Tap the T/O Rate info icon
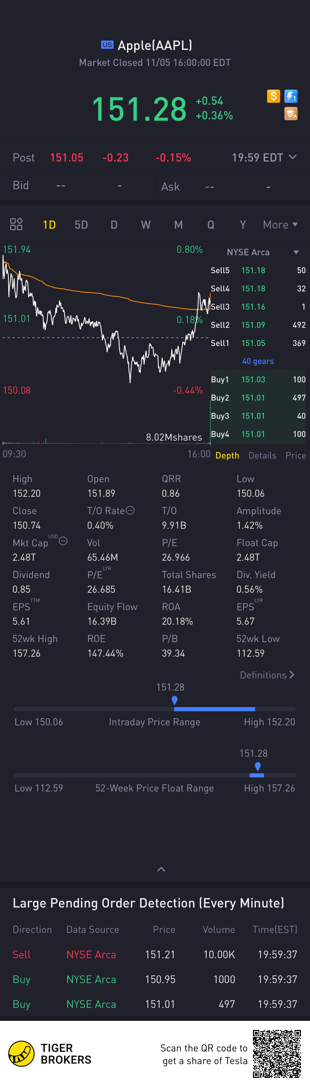The width and height of the screenshot is (310, 1087). 130,510
